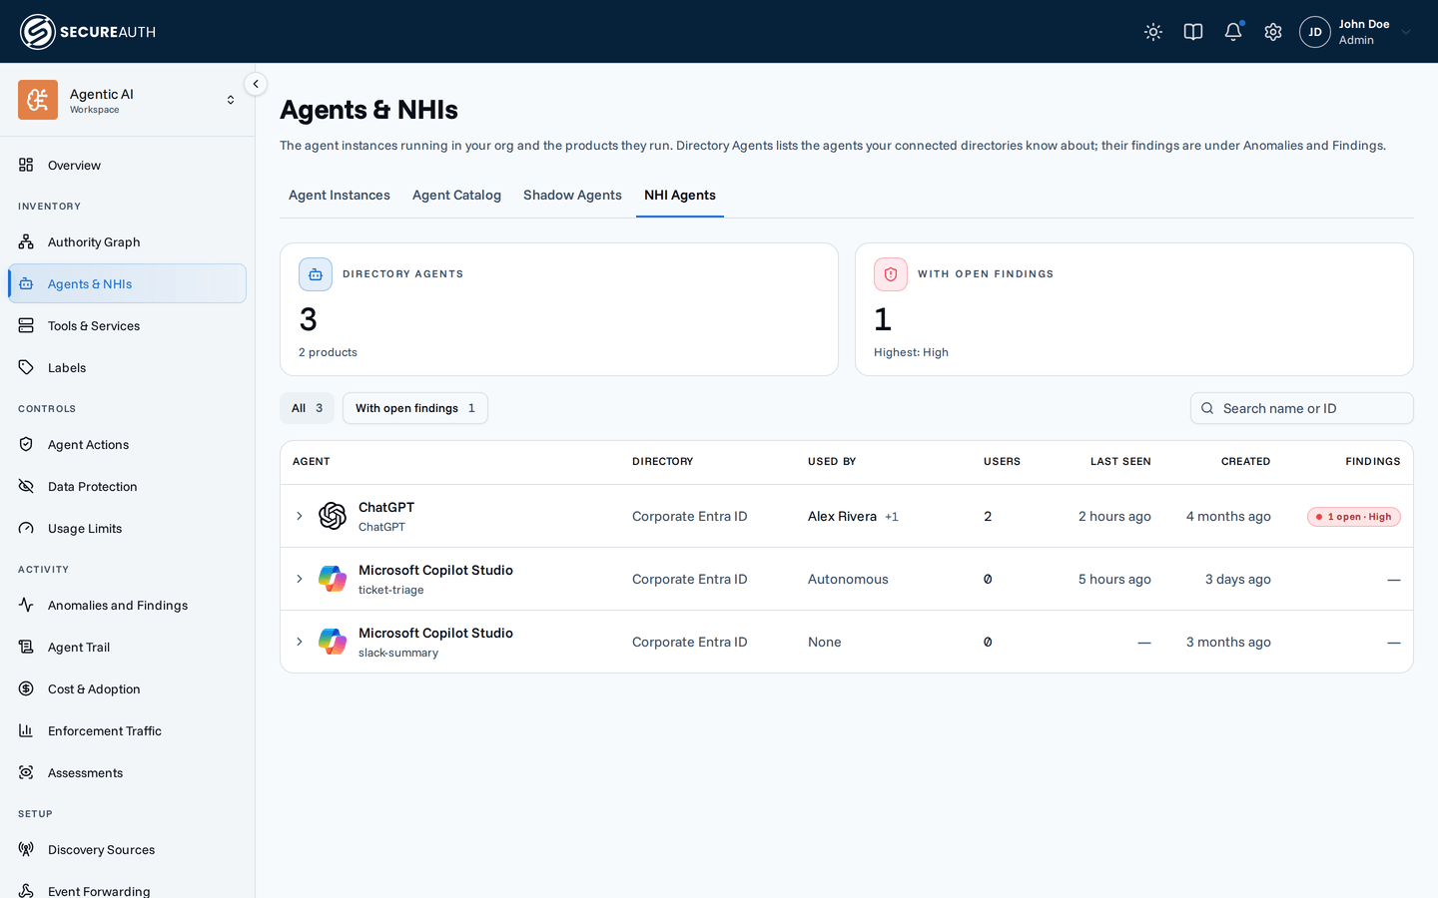Open Agent Actions in the sidebar
1438x898 pixels.
coord(127,444)
